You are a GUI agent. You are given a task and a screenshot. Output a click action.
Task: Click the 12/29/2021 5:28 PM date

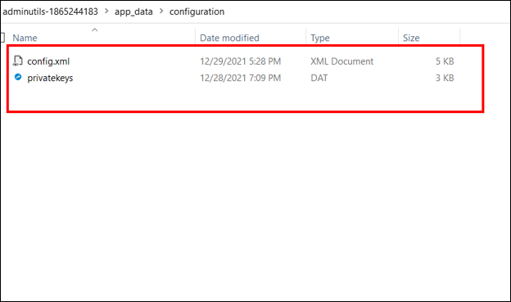click(x=240, y=61)
